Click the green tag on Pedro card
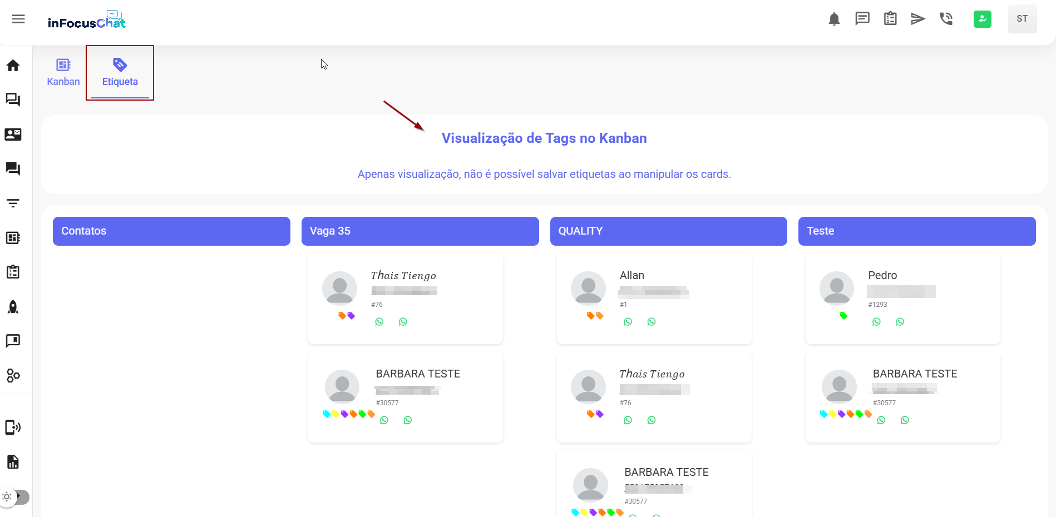This screenshot has width=1056, height=517. pyautogui.click(x=843, y=316)
